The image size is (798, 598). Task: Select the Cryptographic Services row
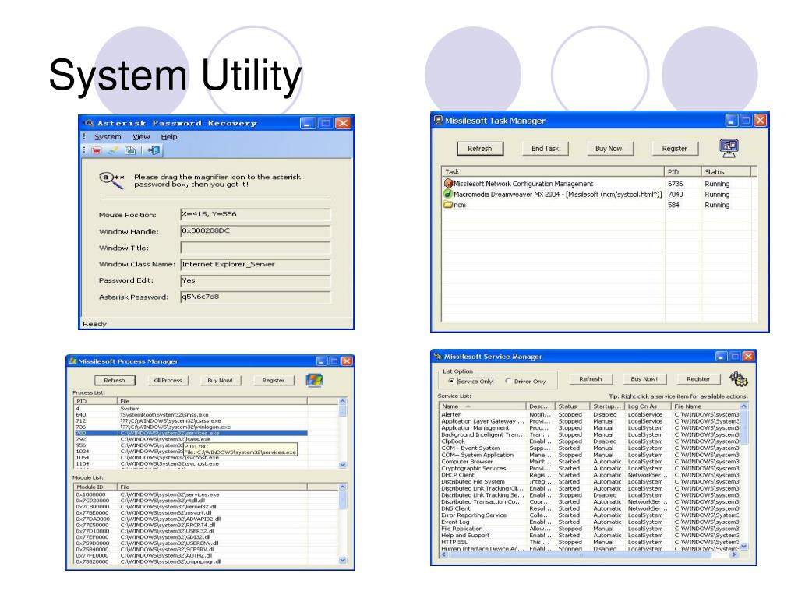click(x=589, y=468)
